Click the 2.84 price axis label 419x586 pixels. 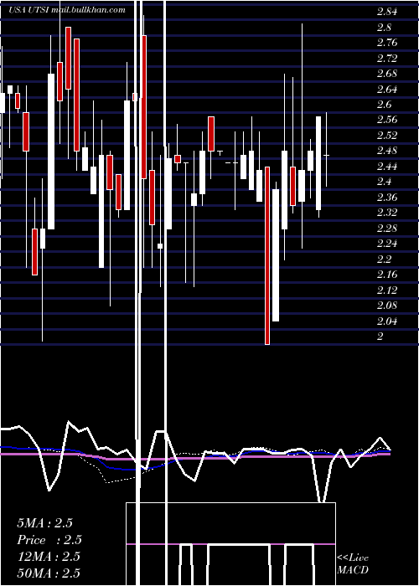pos(387,12)
